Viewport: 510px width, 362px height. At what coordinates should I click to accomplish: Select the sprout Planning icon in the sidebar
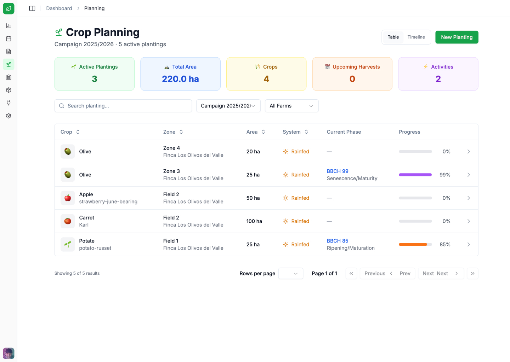tap(8, 64)
